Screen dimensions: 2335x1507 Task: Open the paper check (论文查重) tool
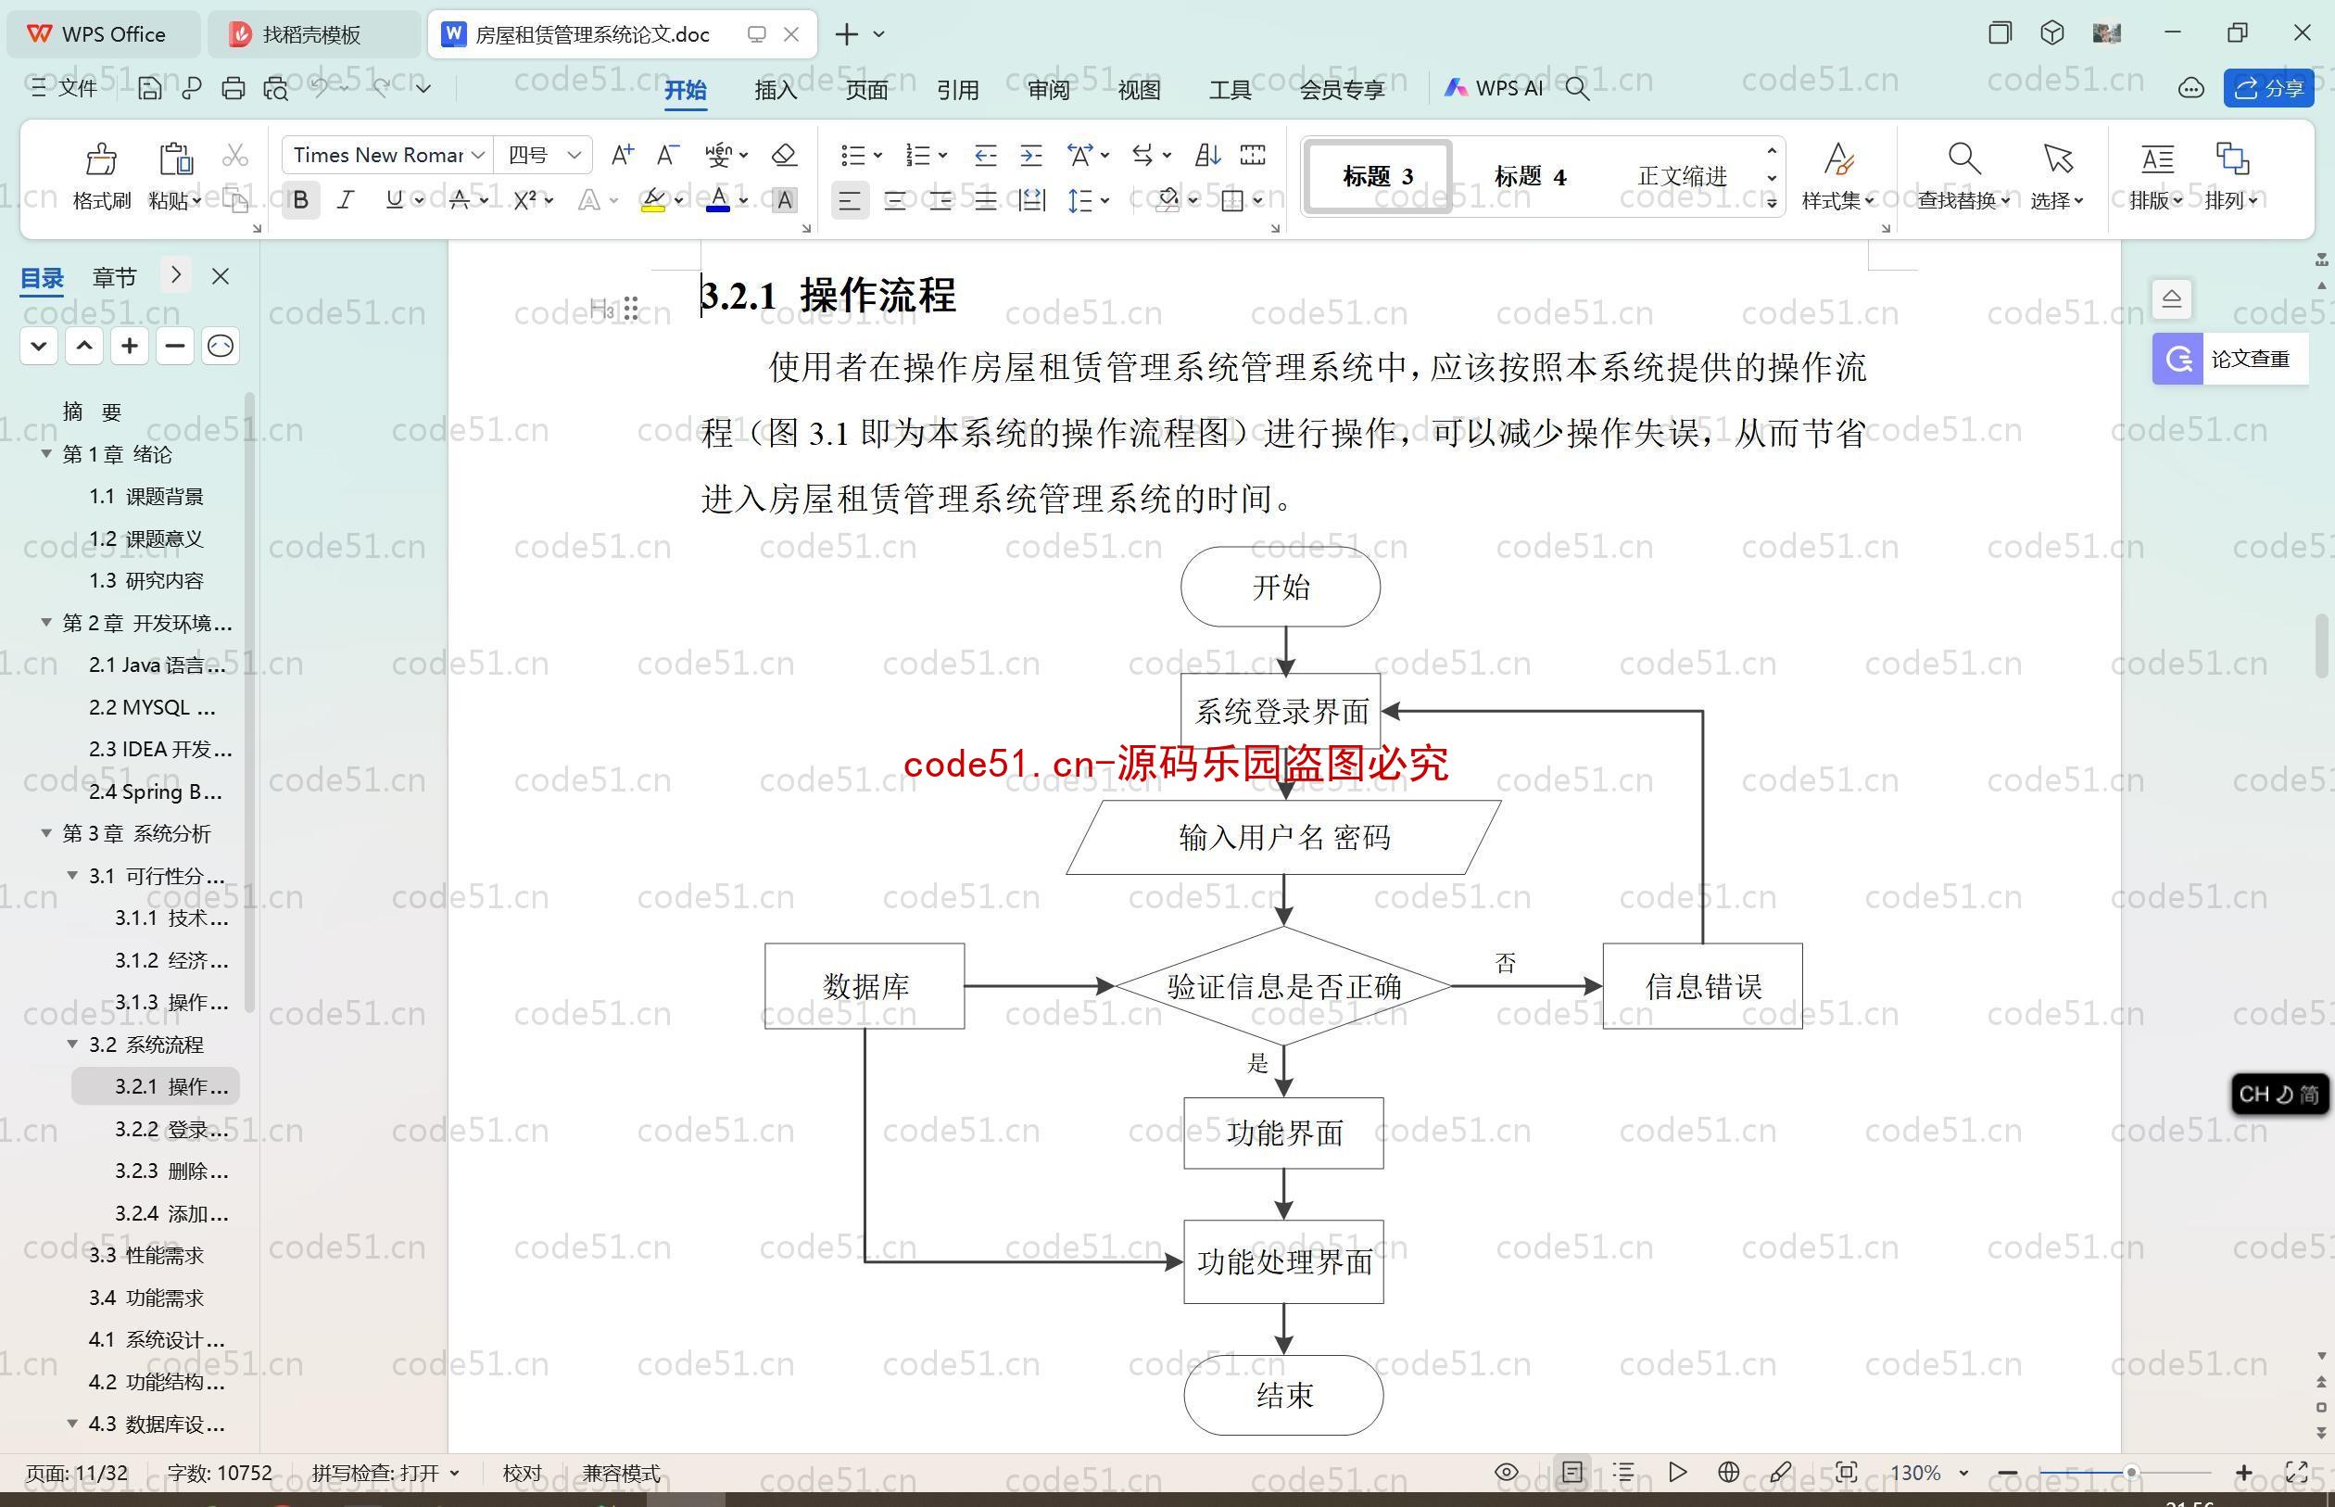(x=2229, y=358)
